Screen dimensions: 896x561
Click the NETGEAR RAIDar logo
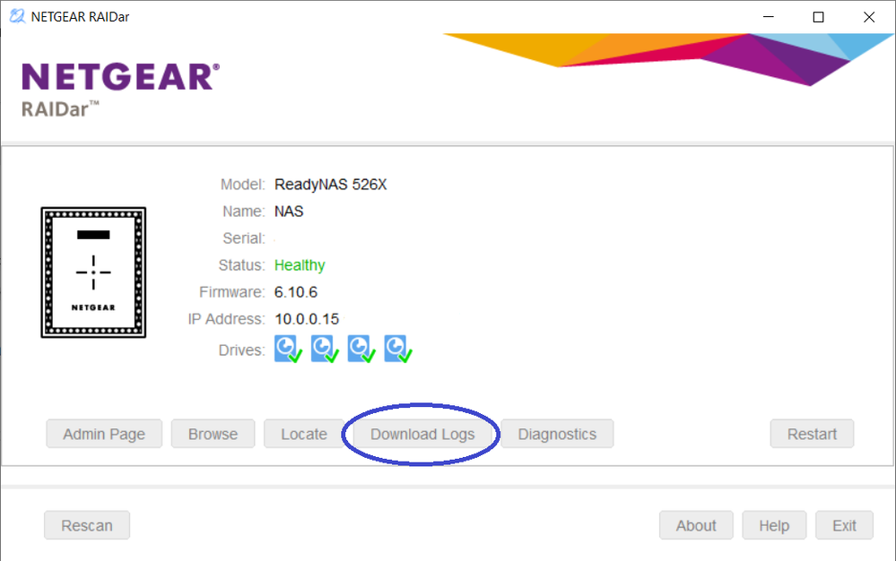pos(119,88)
